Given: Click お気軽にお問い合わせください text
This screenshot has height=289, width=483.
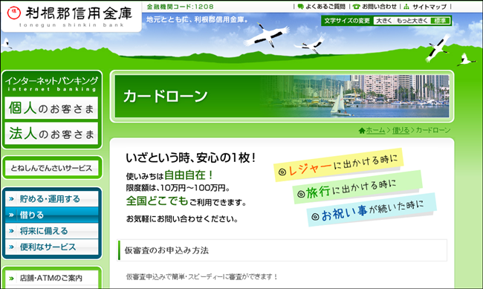Looking at the screenshot, I should coord(182,219).
